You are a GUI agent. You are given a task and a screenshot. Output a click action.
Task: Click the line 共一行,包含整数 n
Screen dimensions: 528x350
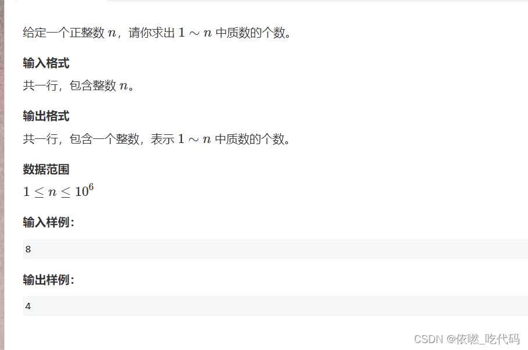click(x=79, y=85)
